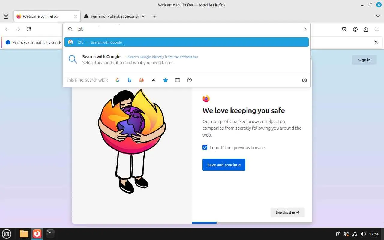Click the onboarding step progress bar
This screenshot has width=384, height=240.
(x=252, y=223)
